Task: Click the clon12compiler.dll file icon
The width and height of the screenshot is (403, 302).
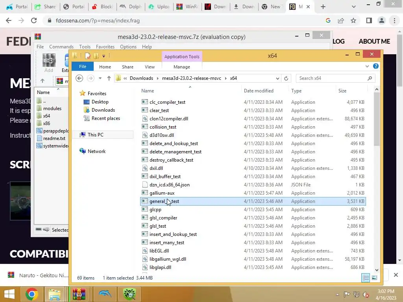Action: pos(145,119)
